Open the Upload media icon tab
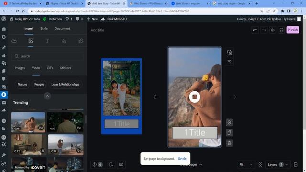This screenshot has width=306, height=172. pyautogui.click(x=14, y=41)
